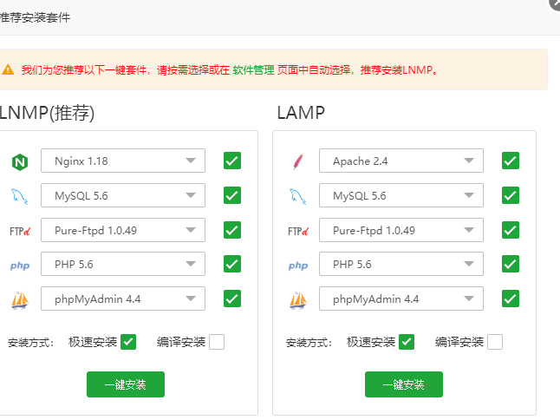The image size is (560, 420).
Task: Click the phpMyAdmin sailboat icon in LAMP
Action: (298, 300)
